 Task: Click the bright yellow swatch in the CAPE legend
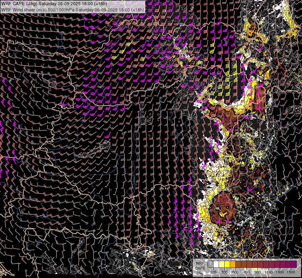point(227,264)
